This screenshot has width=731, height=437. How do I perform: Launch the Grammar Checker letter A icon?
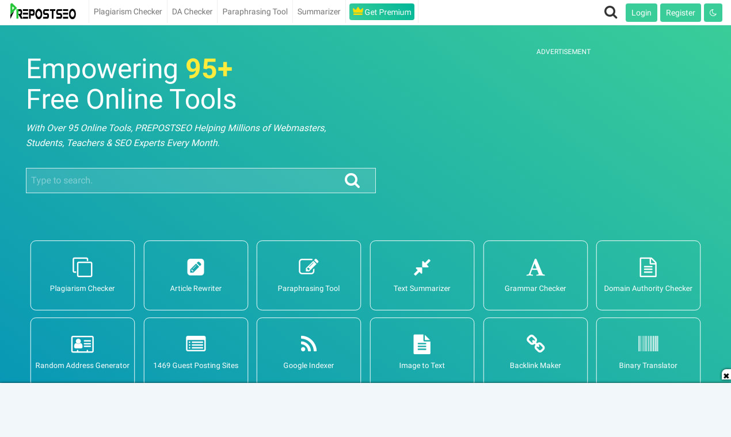coord(535,267)
